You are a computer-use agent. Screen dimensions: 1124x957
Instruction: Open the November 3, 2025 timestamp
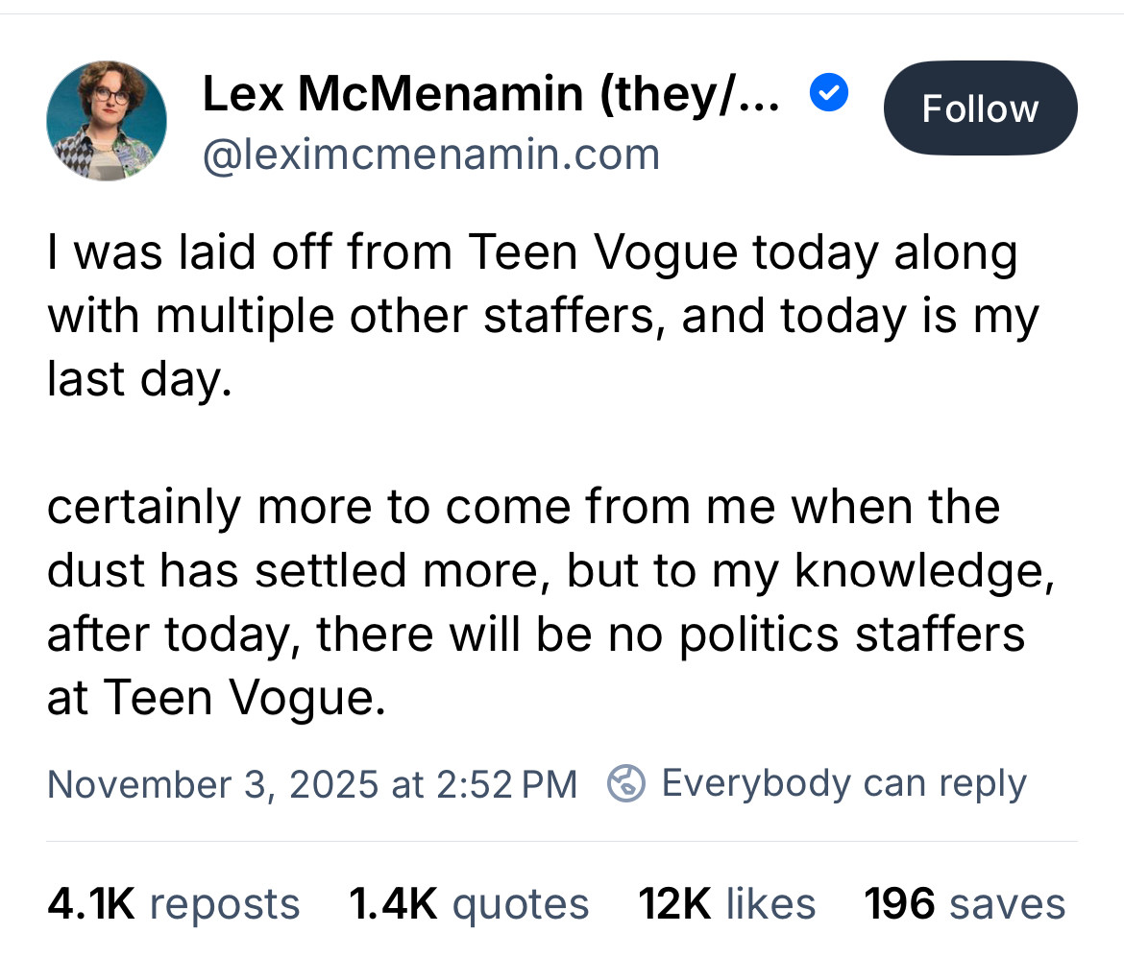pos(311,784)
